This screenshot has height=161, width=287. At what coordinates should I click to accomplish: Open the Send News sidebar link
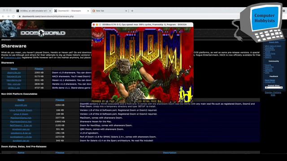click(270, 80)
